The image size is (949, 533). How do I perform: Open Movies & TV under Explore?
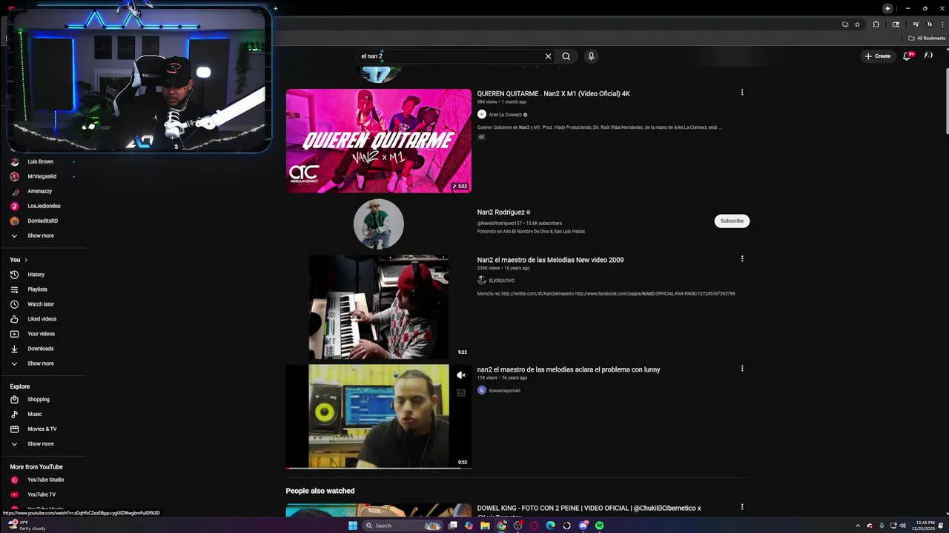pyautogui.click(x=43, y=429)
